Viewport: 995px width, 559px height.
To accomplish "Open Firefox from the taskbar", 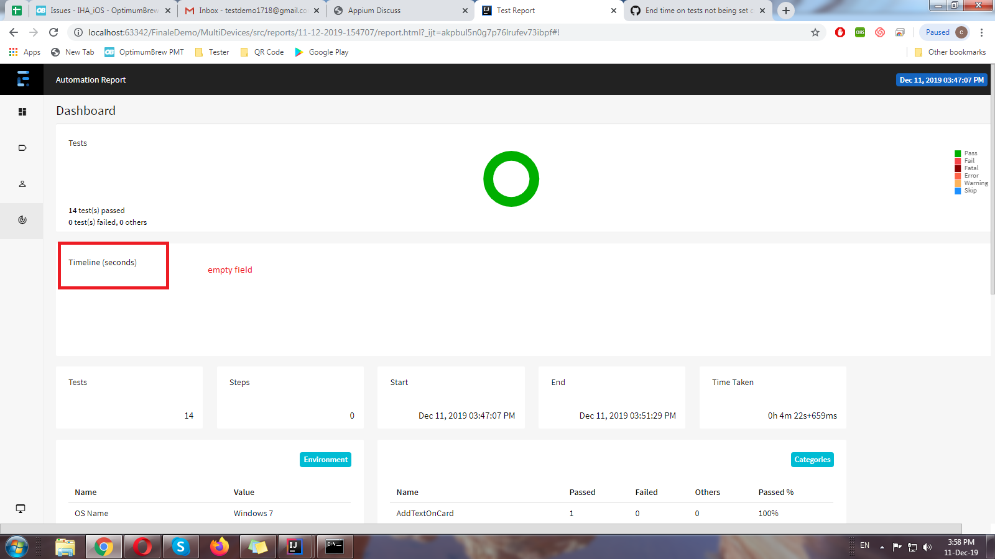I will (219, 547).
